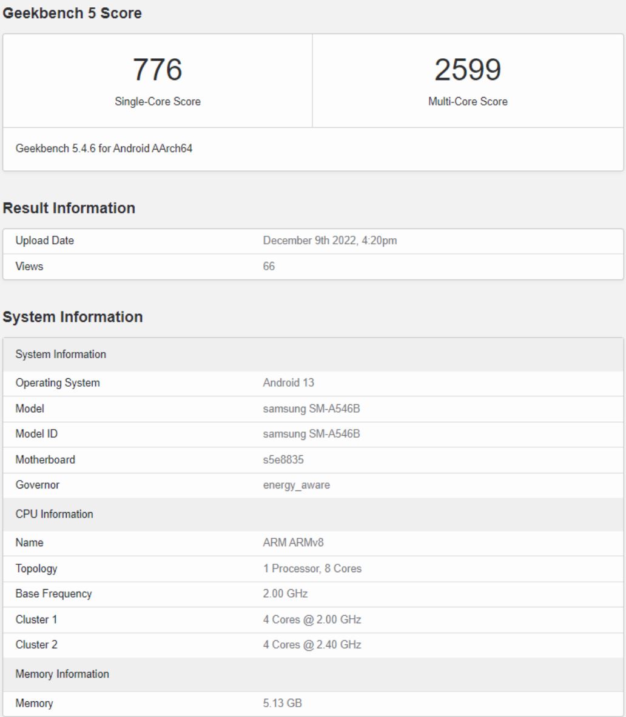Click the Single-Core Score label
Screen dimensions: 626x717
coord(158,101)
